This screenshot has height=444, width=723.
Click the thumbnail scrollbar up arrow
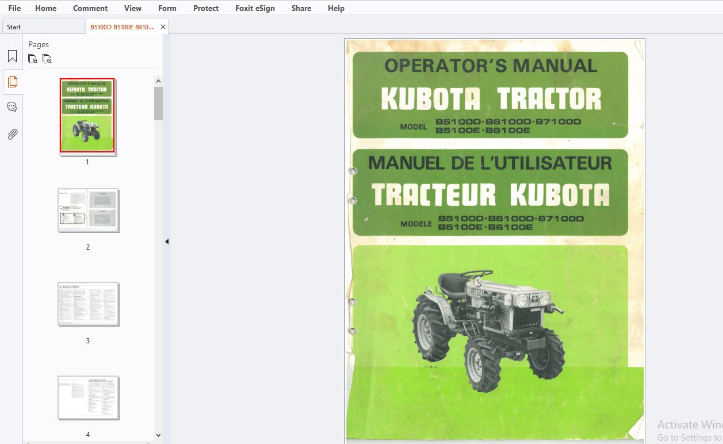[158, 82]
